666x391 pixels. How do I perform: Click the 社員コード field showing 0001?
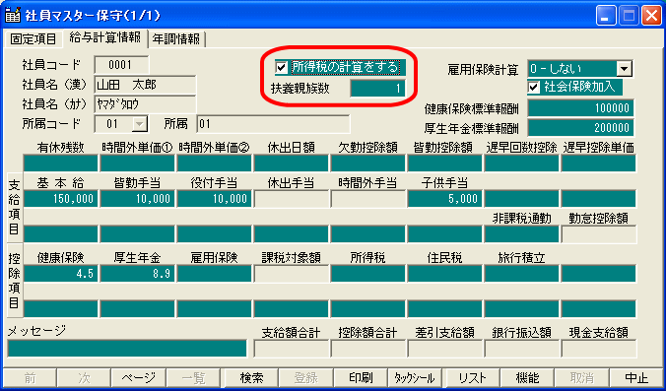[x=121, y=65]
